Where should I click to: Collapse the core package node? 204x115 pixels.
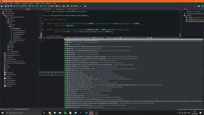pos(6,23)
